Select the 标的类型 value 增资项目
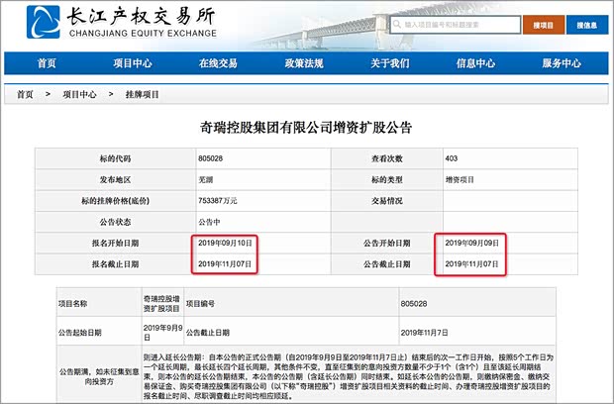This screenshot has height=404, width=614. coord(460,179)
